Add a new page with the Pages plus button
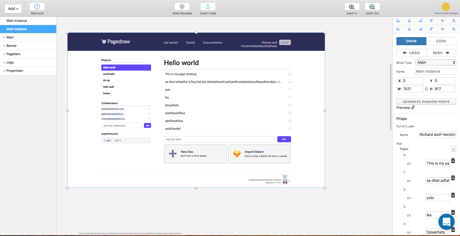The width and height of the screenshot is (460, 236). (x=454, y=149)
